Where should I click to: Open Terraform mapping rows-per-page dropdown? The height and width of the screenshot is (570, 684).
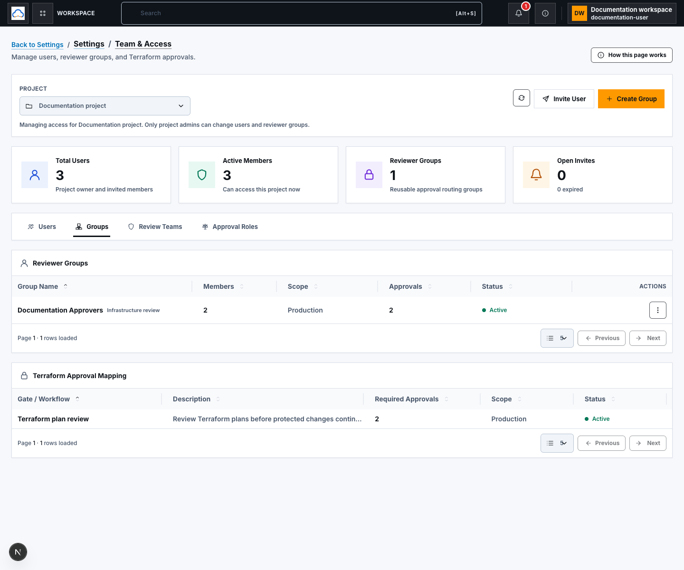557,443
